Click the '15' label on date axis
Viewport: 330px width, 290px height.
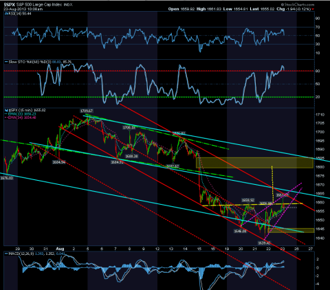(x=199, y=249)
